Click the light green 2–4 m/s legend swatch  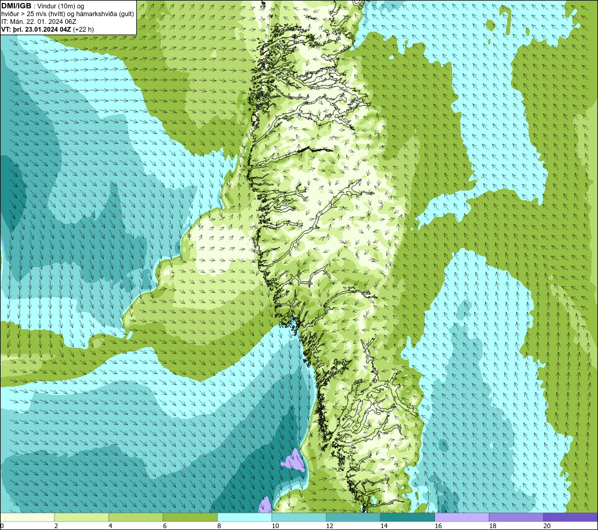[x=81, y=517]
